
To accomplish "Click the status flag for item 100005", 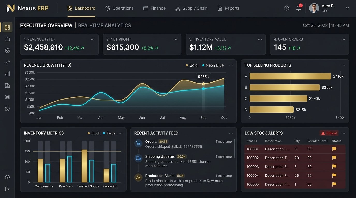I will pyautogui.click(x=334, y=184).
